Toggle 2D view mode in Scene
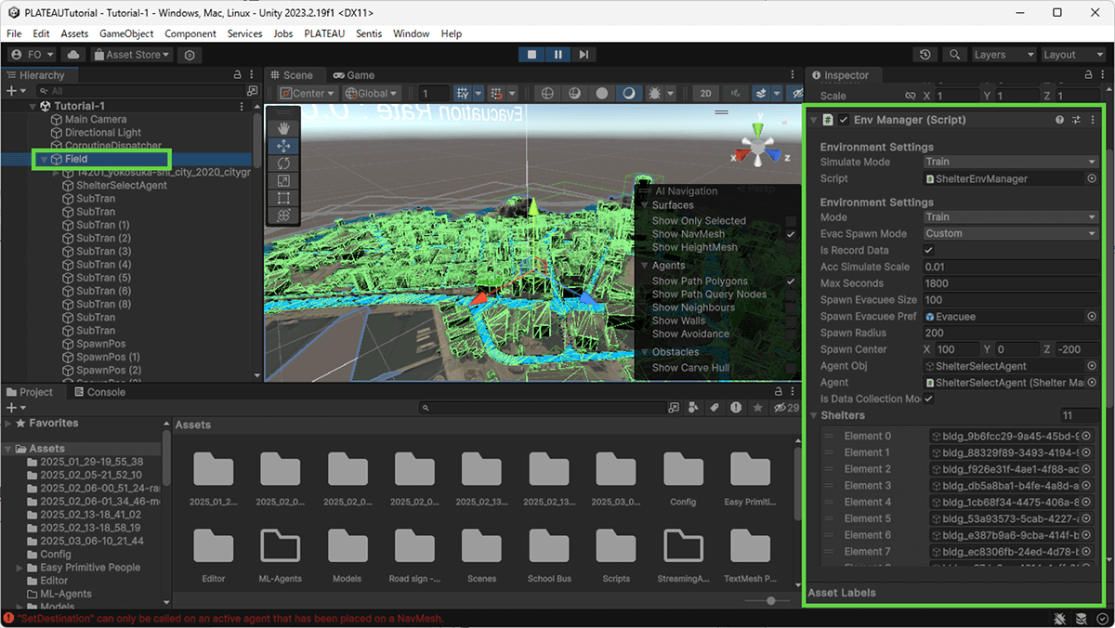This screenshot has height=628, width=1115. pos(707,93)
